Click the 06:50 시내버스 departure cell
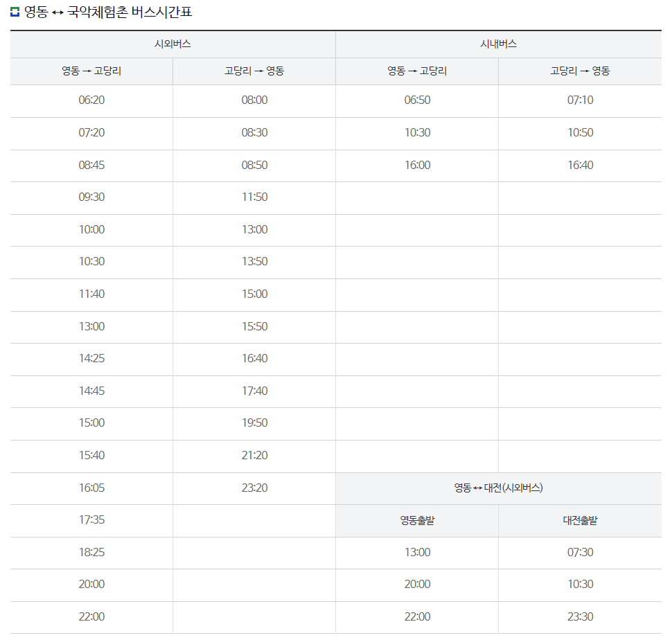The image size is (672, 640). pos(416,100)
